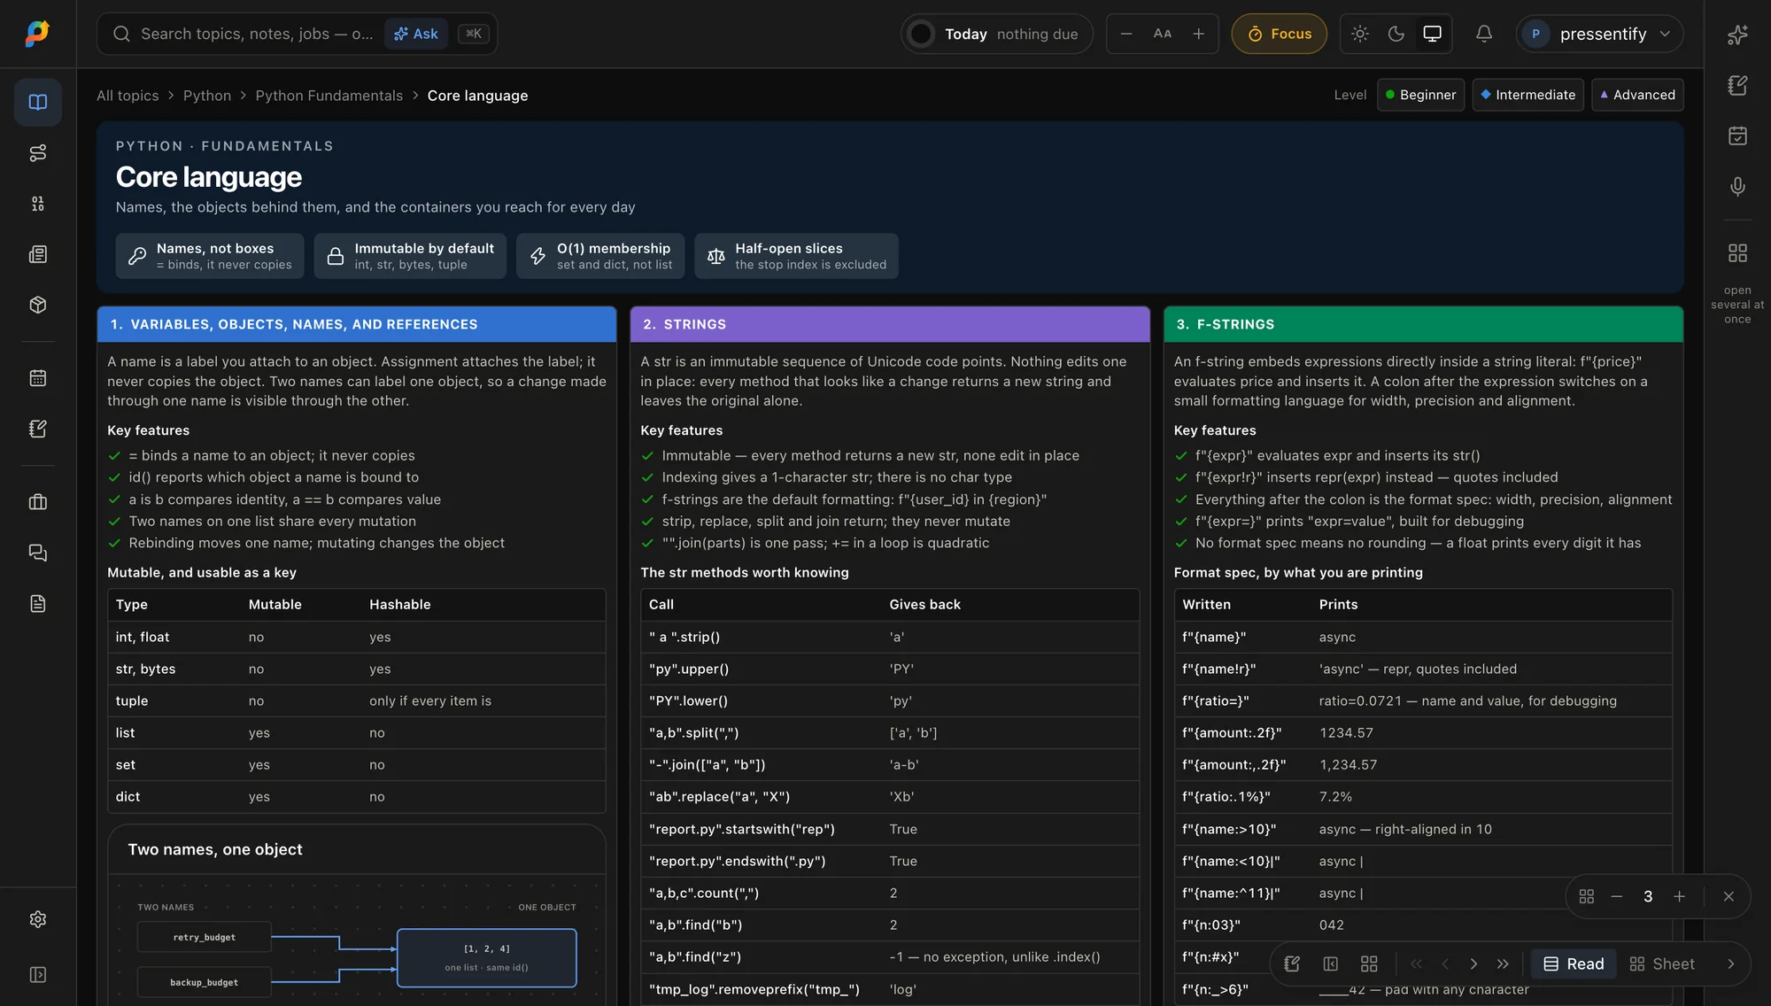Go to All topics breadcrumb

(x=128, y=96)
